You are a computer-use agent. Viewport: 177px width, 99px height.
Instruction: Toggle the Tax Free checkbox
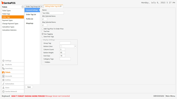42,31
